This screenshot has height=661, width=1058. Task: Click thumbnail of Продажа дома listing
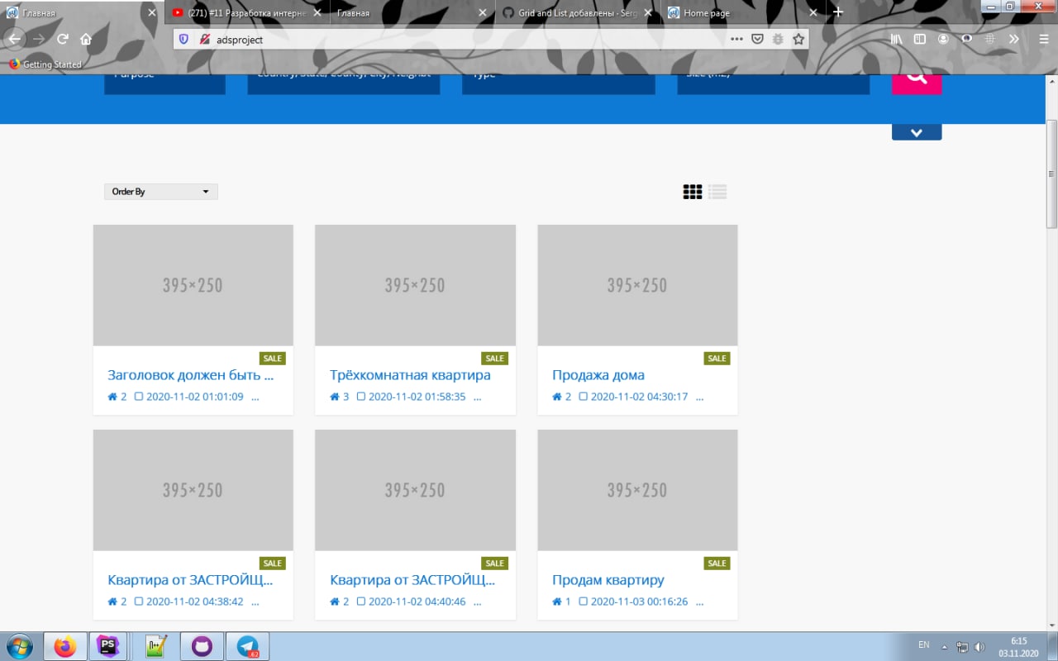(x=637, y=285)
